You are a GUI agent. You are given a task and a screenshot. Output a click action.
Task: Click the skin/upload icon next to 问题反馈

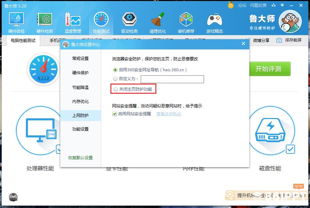pos(274,5)
